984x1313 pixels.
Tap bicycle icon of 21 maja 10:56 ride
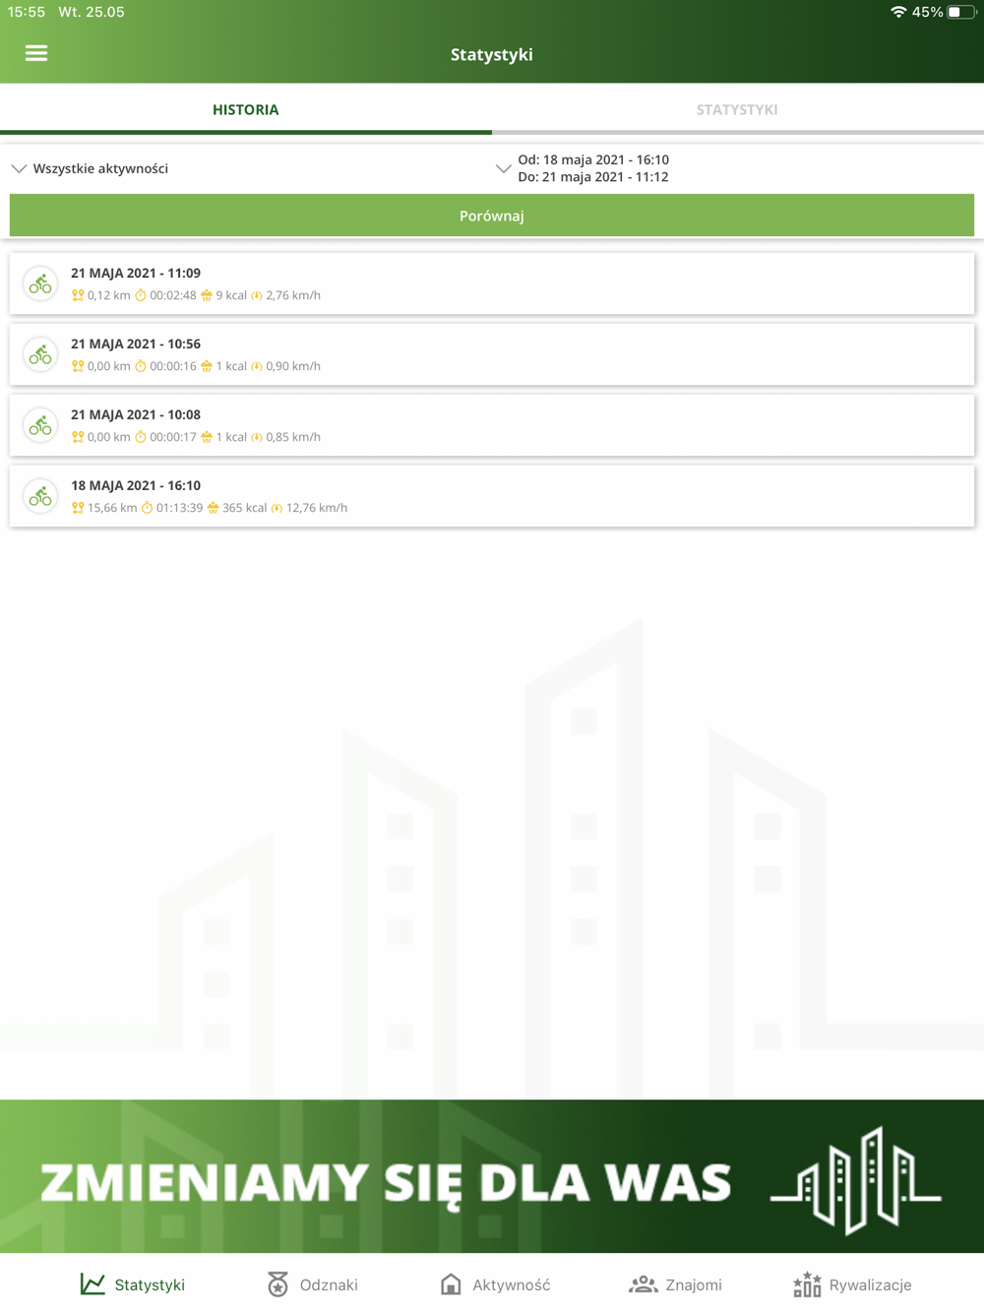pyautogui.click(x=40, y=355)
